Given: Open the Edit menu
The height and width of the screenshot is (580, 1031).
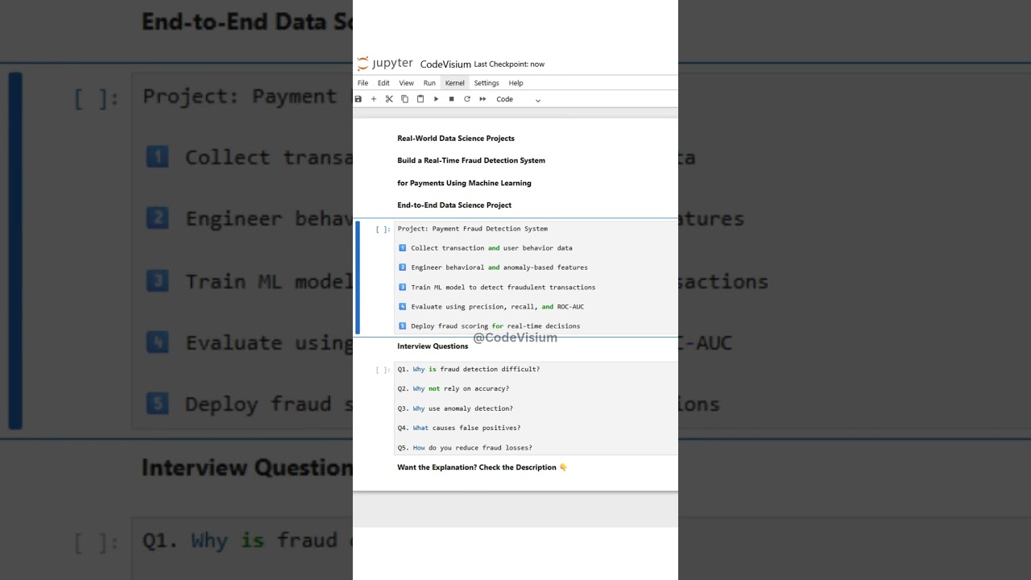Looking at the screenshot, I should pyautogui.click(x=383, y=83).
